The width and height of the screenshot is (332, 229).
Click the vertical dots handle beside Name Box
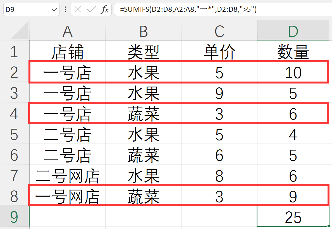[65, 10]
